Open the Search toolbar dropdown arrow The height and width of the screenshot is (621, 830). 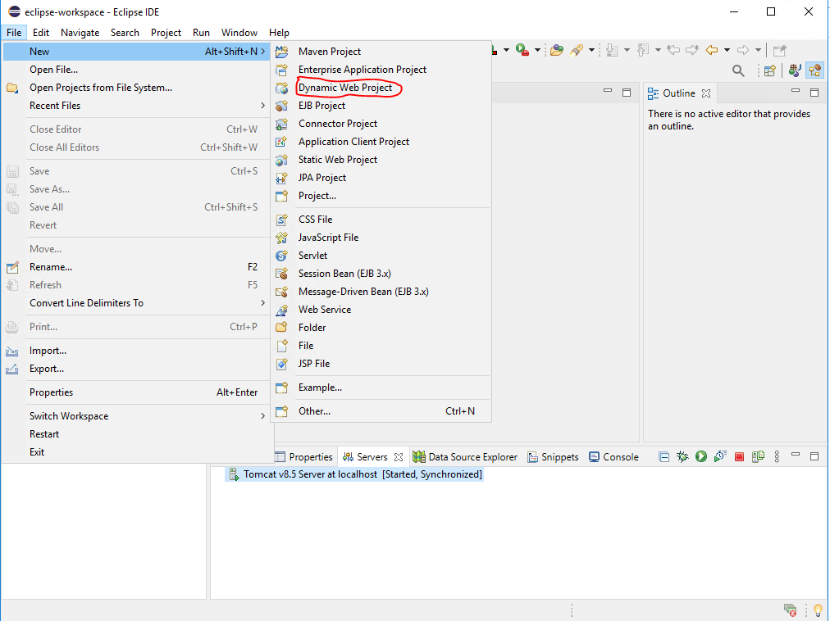coord(591,50)
